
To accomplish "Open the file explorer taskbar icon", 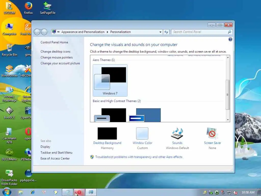I will click(x=20, y=192).
